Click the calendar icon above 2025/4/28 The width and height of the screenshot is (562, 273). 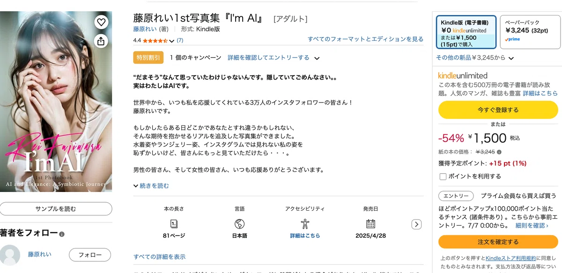pos(370,223)
